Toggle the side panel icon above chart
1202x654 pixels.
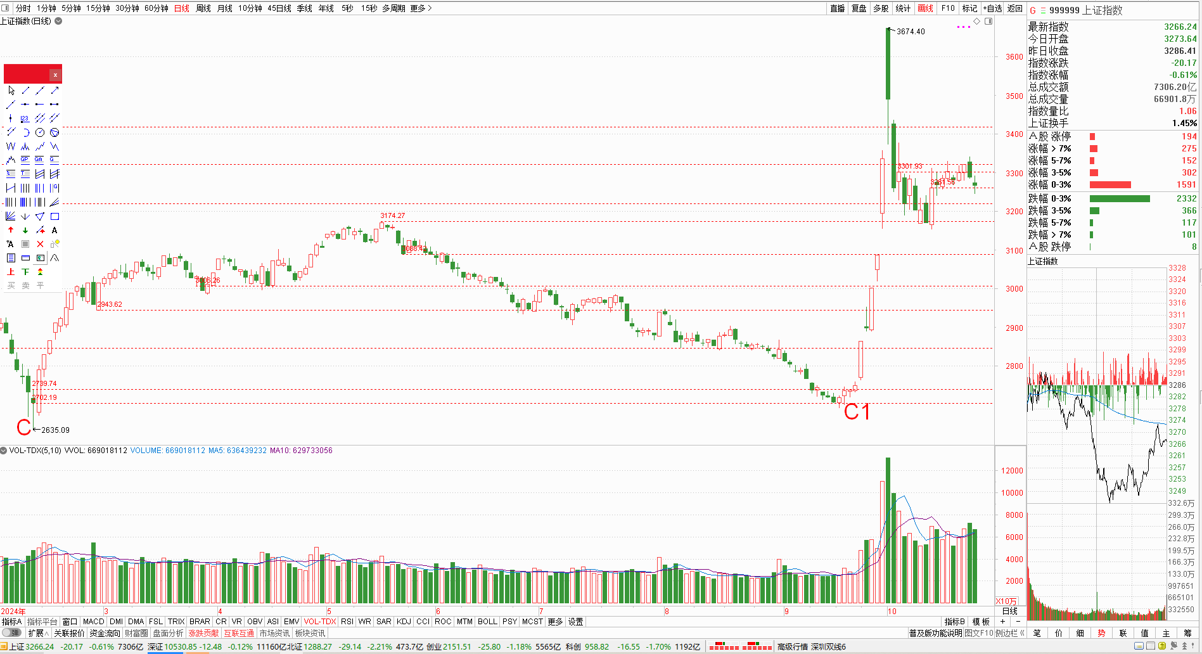[988, 22]
